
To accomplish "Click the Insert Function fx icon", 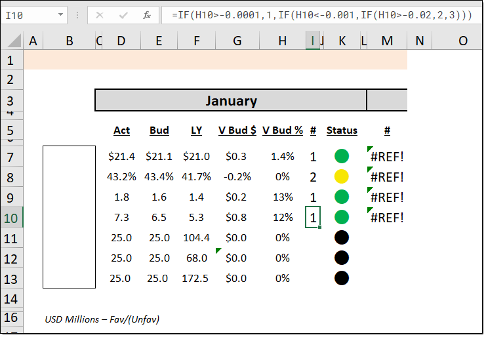I will coord(146,15).
